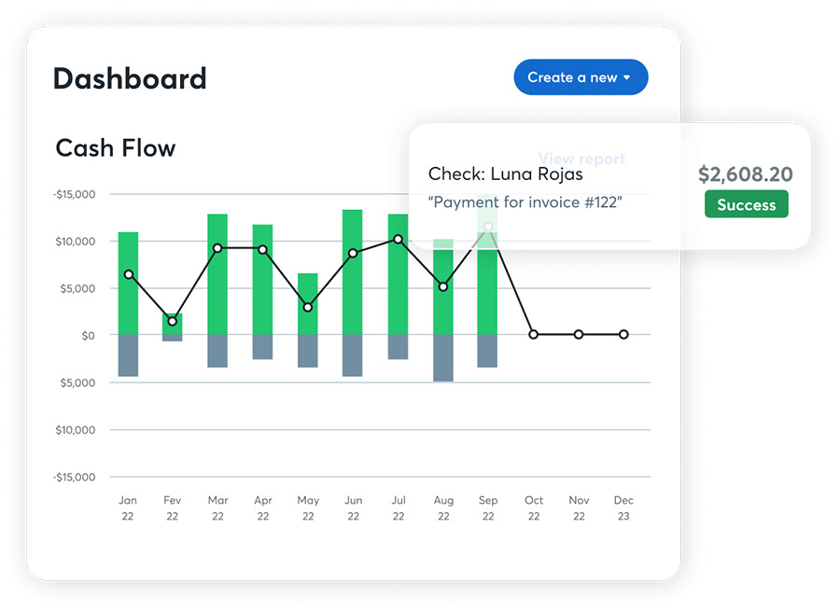Click the "Jan 22" axis label

coord(128,508)
